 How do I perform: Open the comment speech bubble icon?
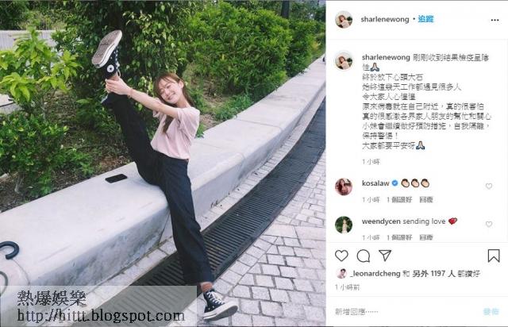(364, 256)
